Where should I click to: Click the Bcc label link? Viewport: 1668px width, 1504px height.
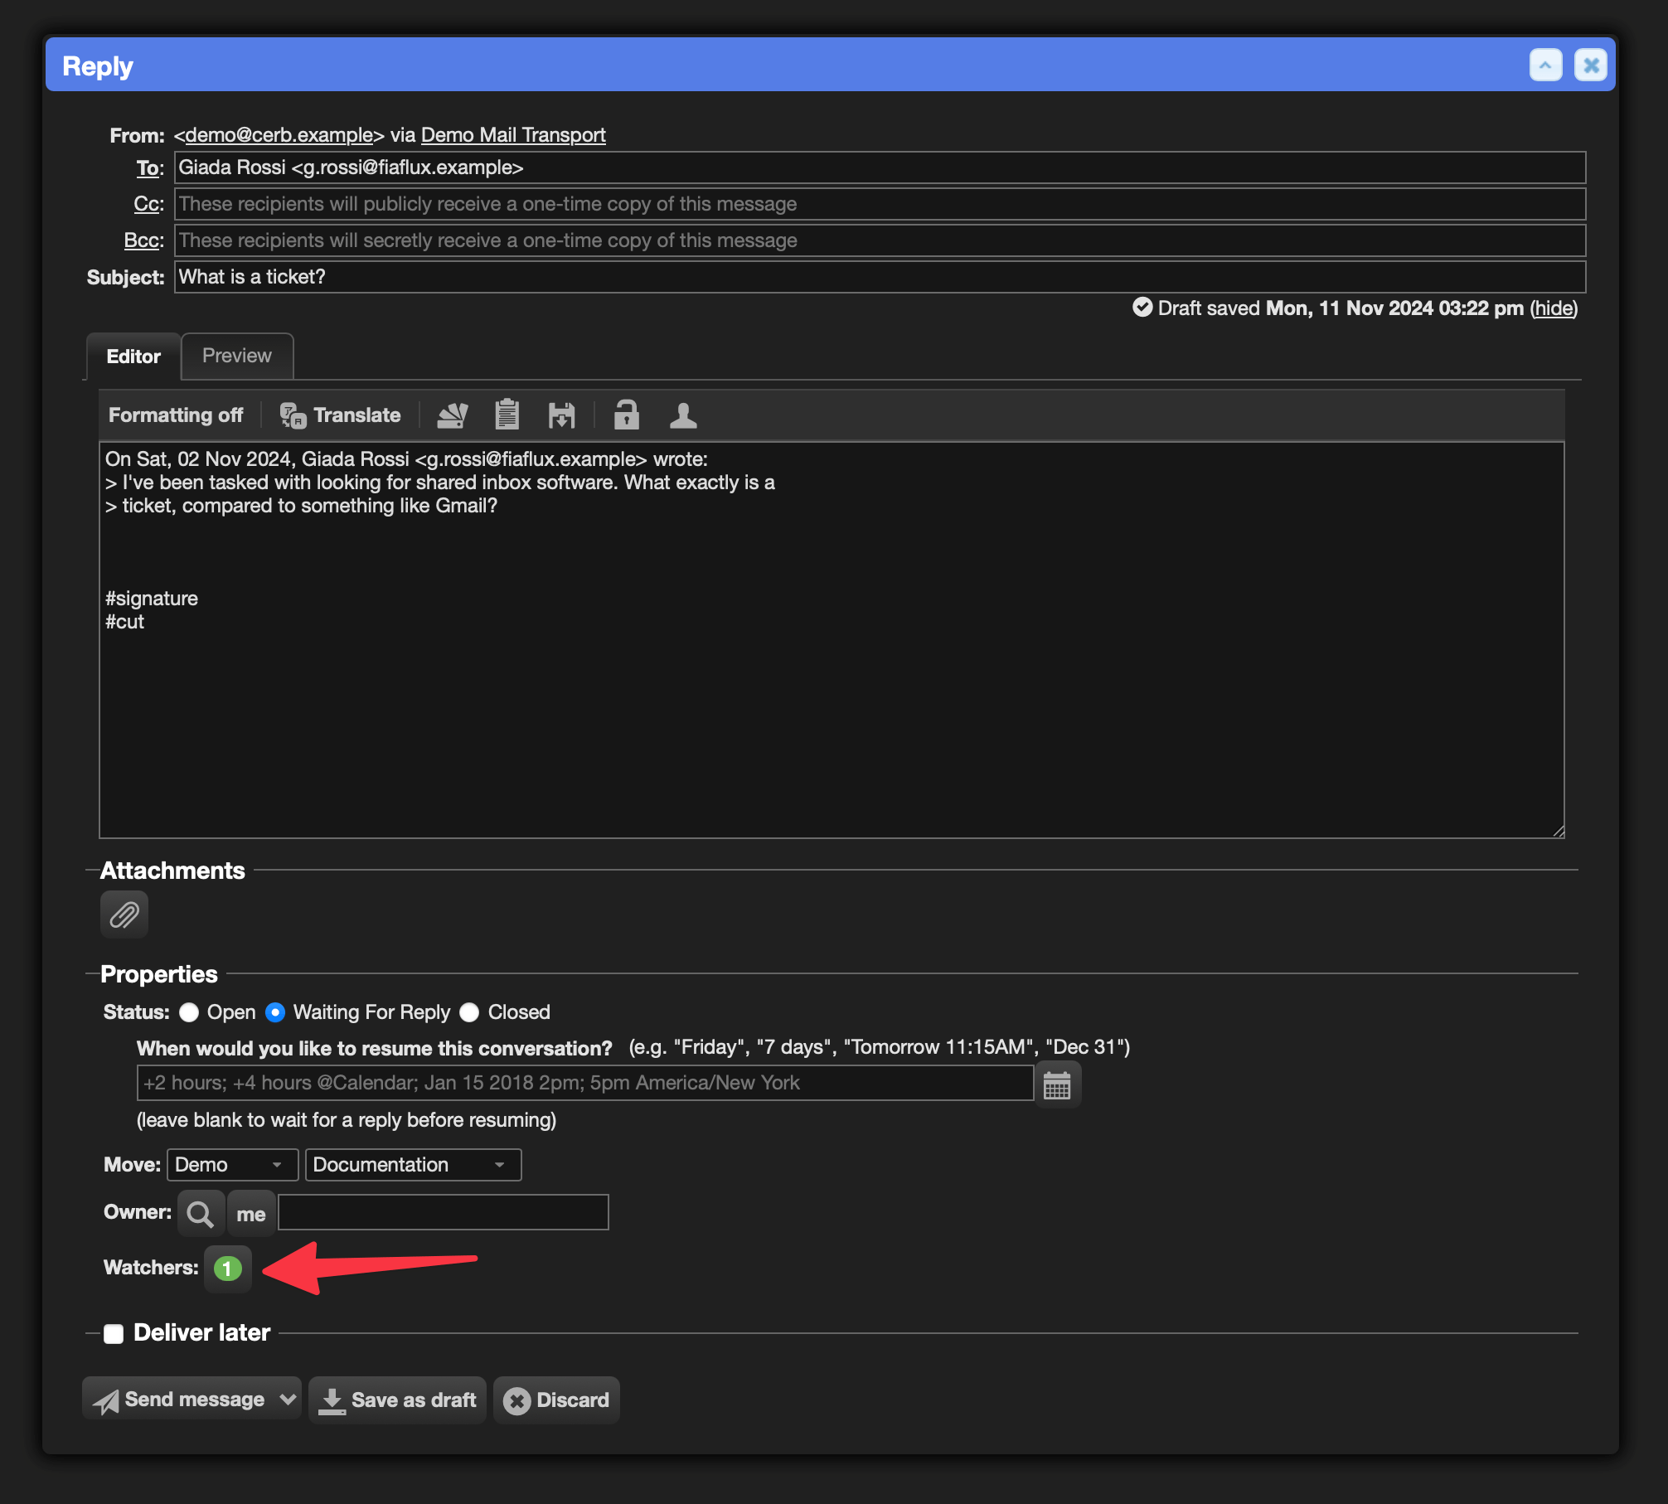(141, 240)
